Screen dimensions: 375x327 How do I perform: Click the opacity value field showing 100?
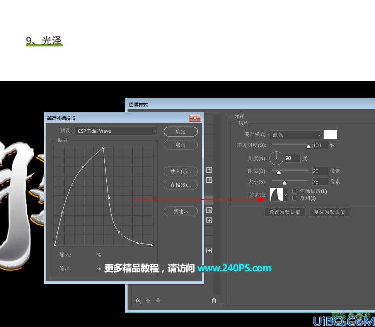[x=320, y=145]
